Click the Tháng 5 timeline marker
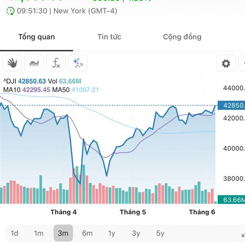The height and width of the screenshot is (245, 245). [x=133, y=212]
